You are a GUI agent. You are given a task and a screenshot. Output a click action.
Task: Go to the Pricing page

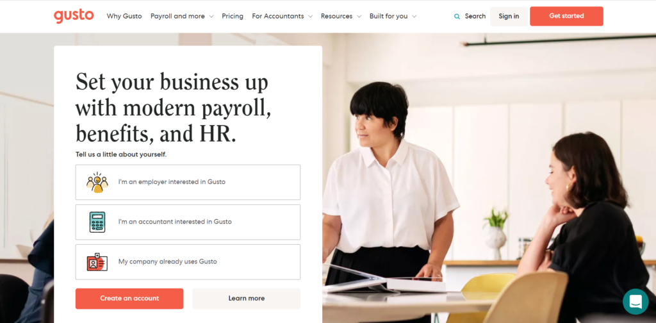tap(232, 16)
